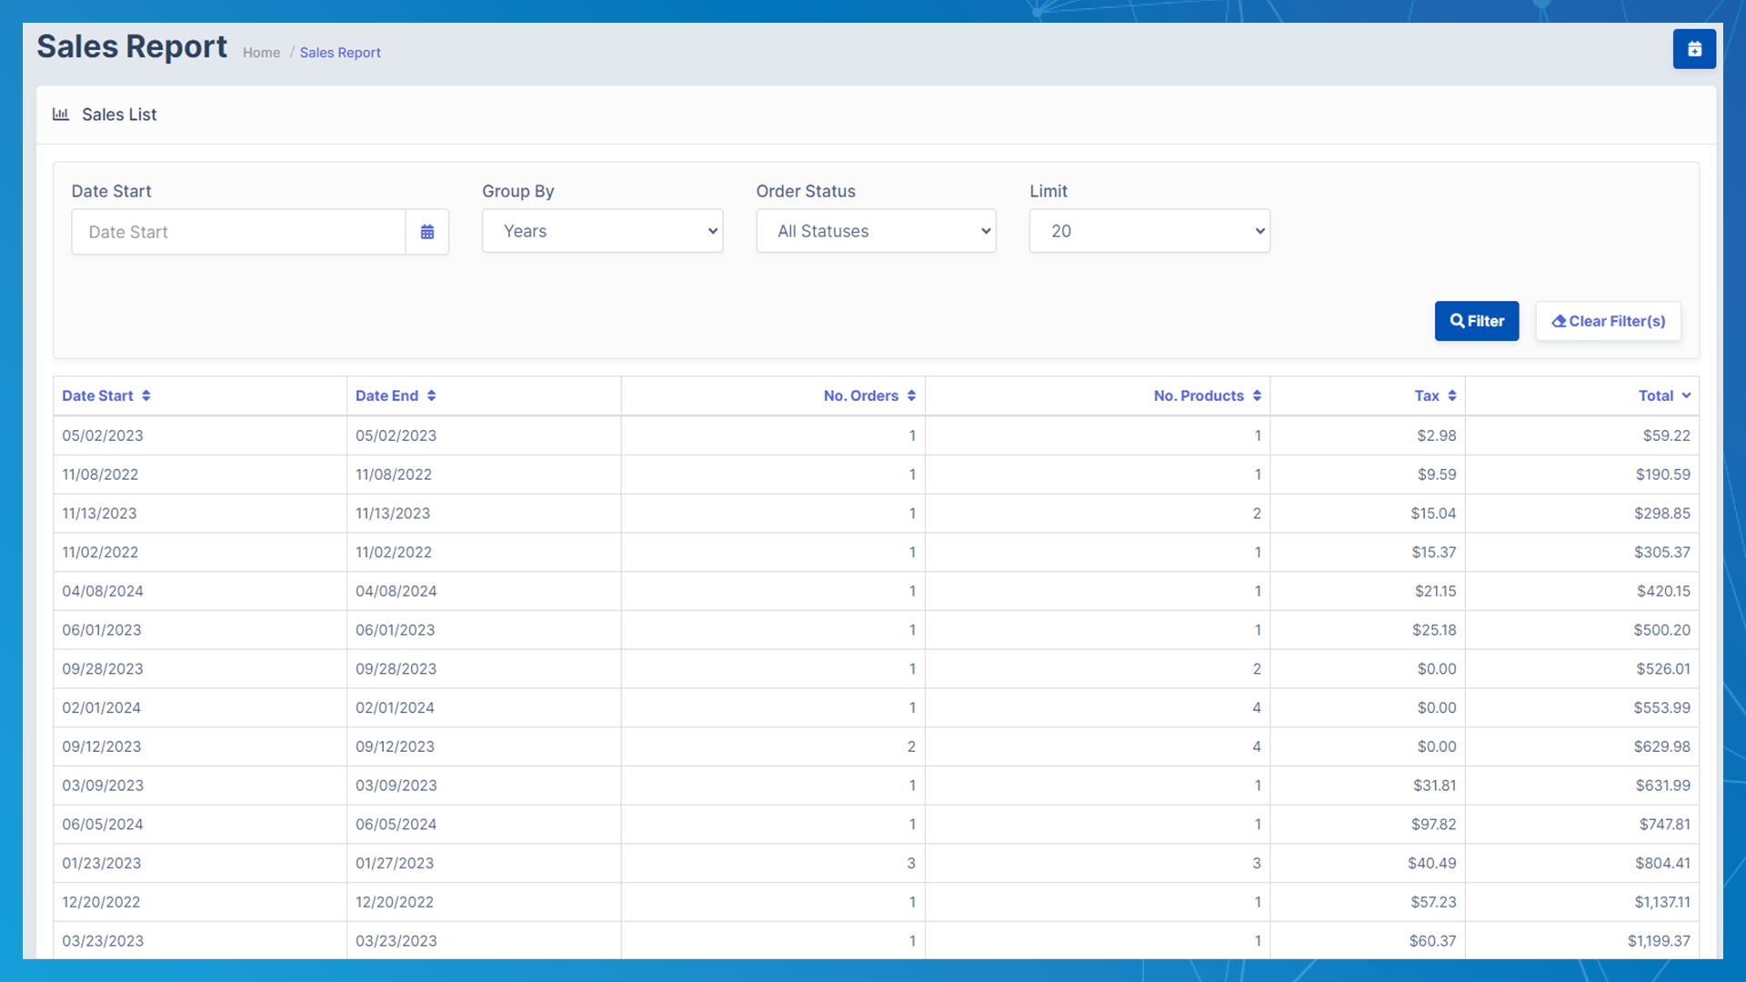Sort by No. Products column arrows

pyautogui.click(x=1257, y=396)
